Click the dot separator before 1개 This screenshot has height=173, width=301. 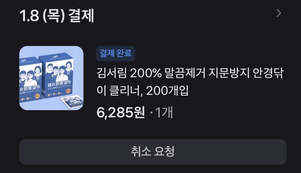(151, 113)
